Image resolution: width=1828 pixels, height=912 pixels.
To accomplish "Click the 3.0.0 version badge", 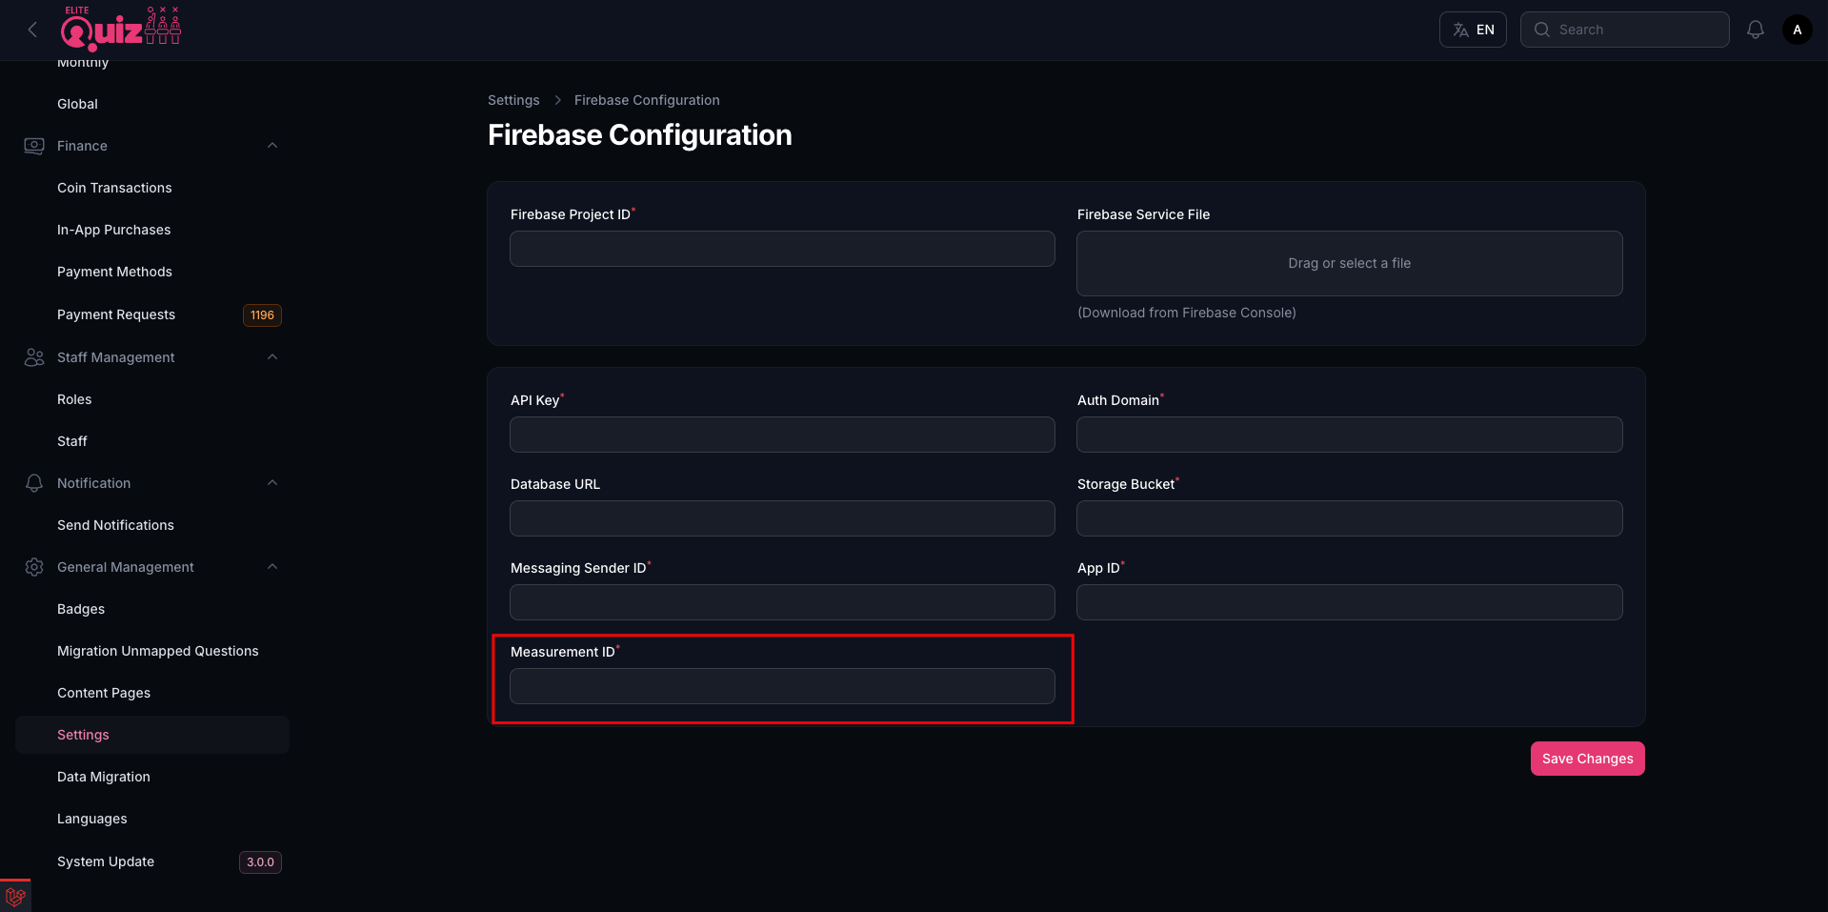I will [x=260, y=861].
